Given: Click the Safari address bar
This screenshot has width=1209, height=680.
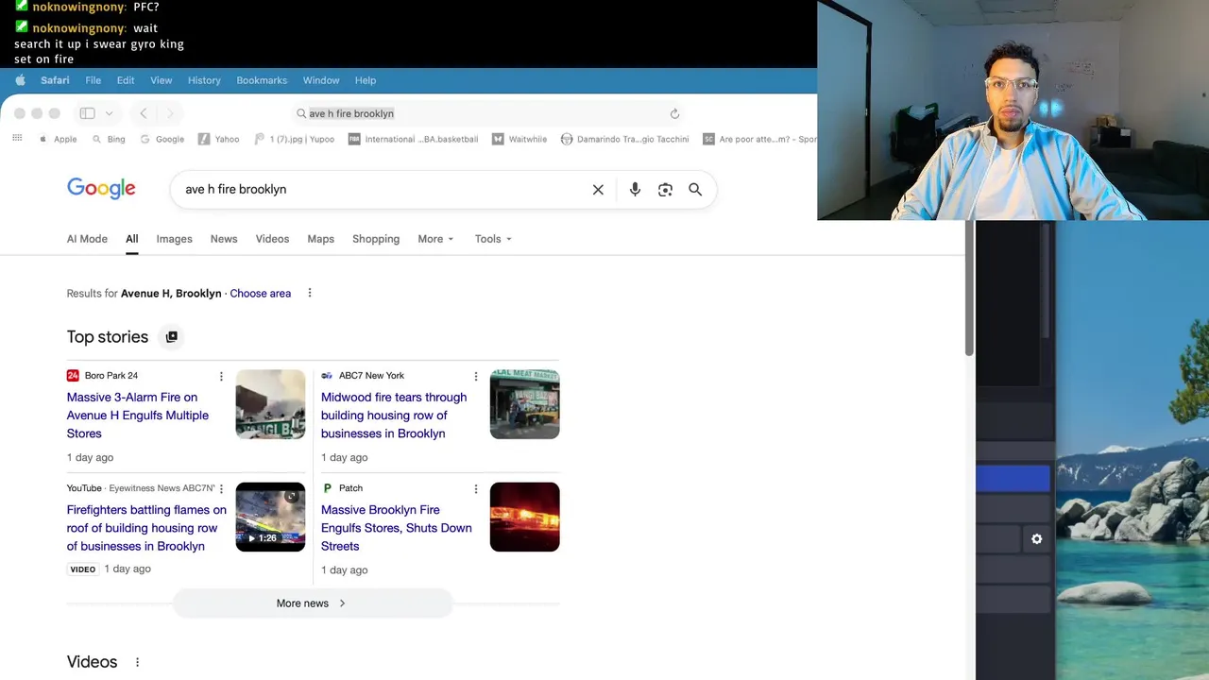Looking at the screenshot, I should [x=487, y=113].
